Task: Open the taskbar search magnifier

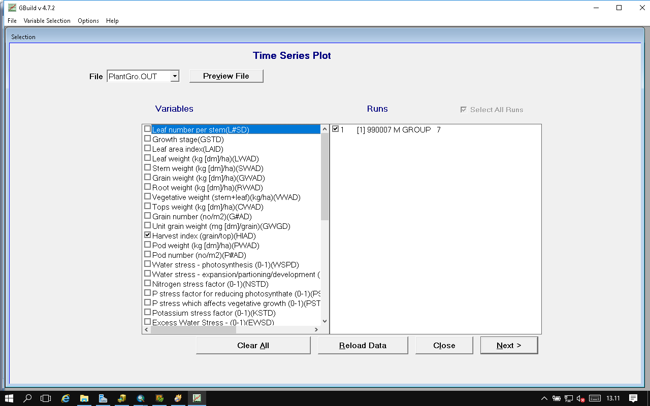Action: 28,398
